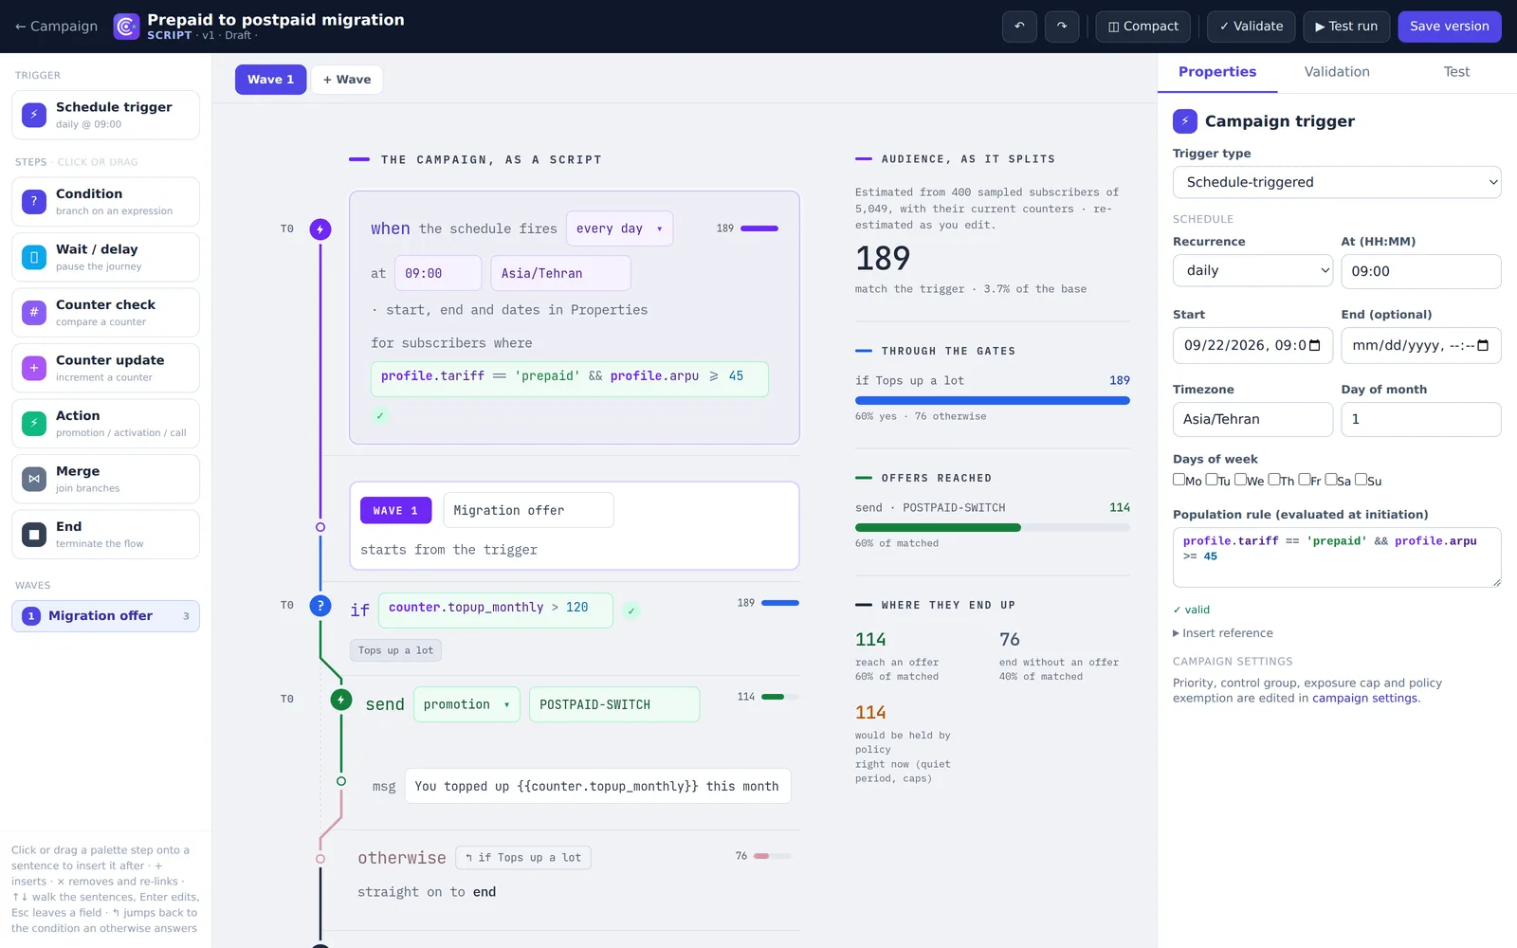The image size is (1517, 948).
Task: Click the Merge step icon
Action: pyautogui.click(x=34, y=479)
